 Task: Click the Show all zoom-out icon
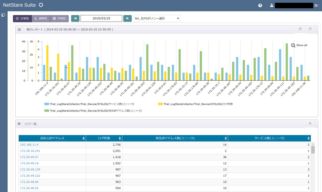(293, 45)
